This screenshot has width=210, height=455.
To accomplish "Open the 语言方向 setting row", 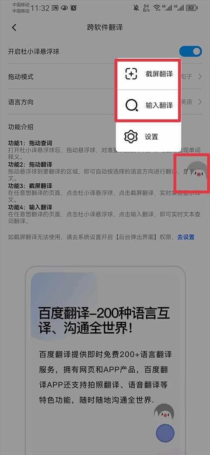I will [105, 102].
